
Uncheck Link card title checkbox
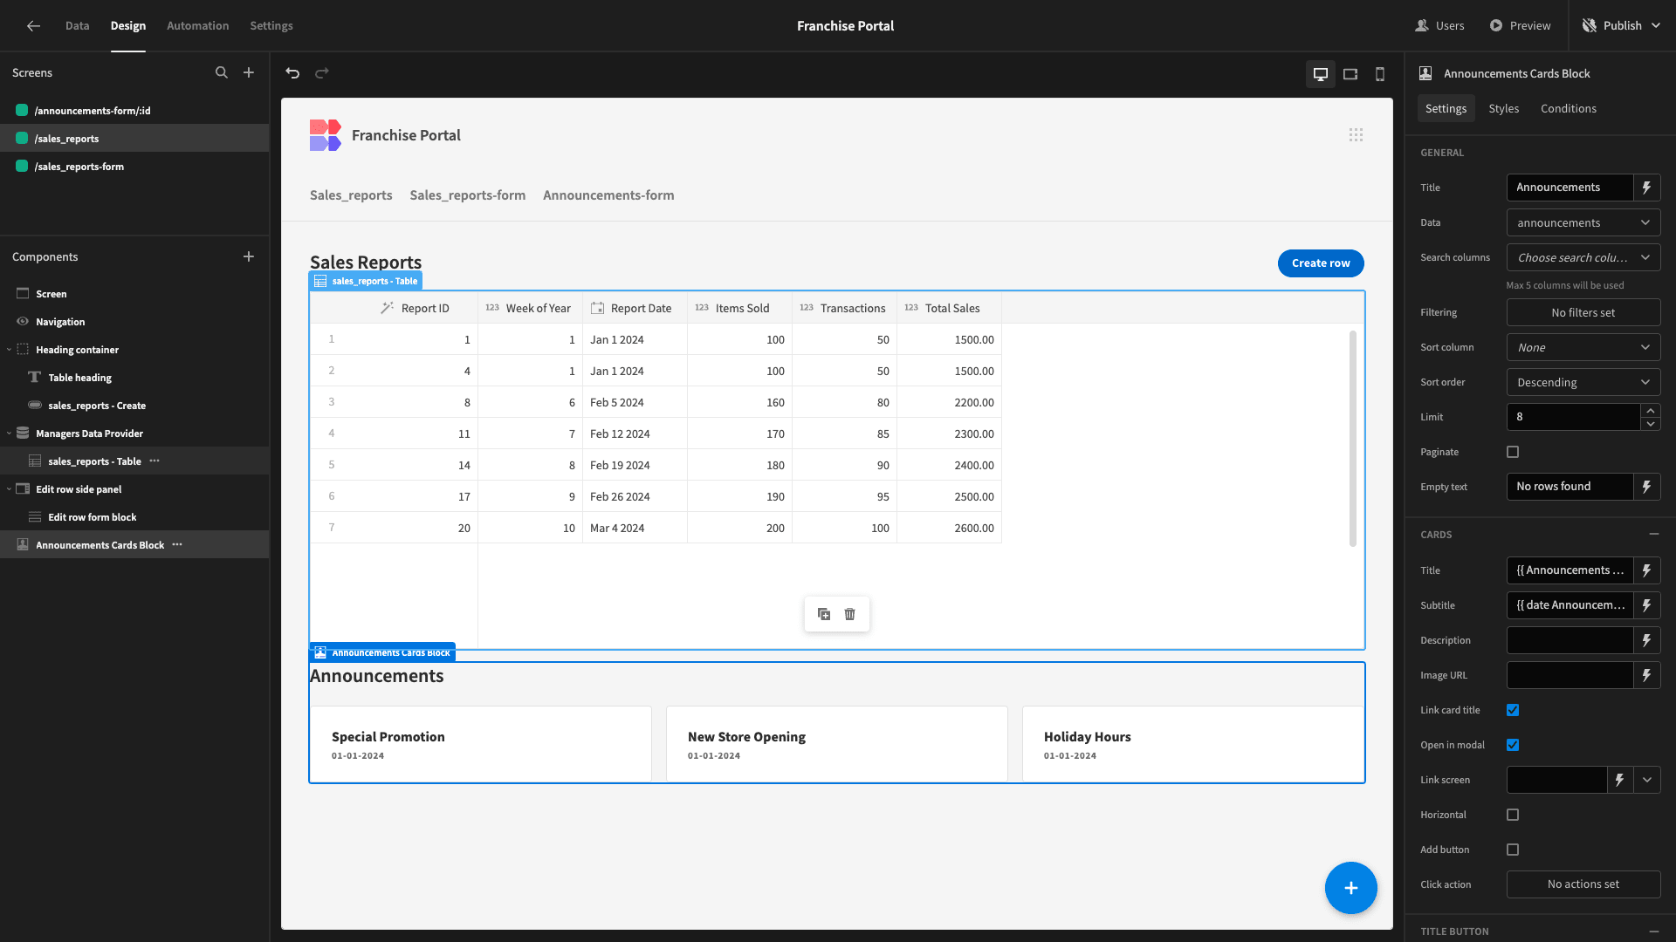(x=1513, y=710)
